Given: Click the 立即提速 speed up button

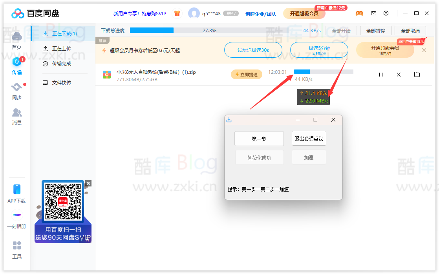Looking at the screenshot, I should pos(246,74).
